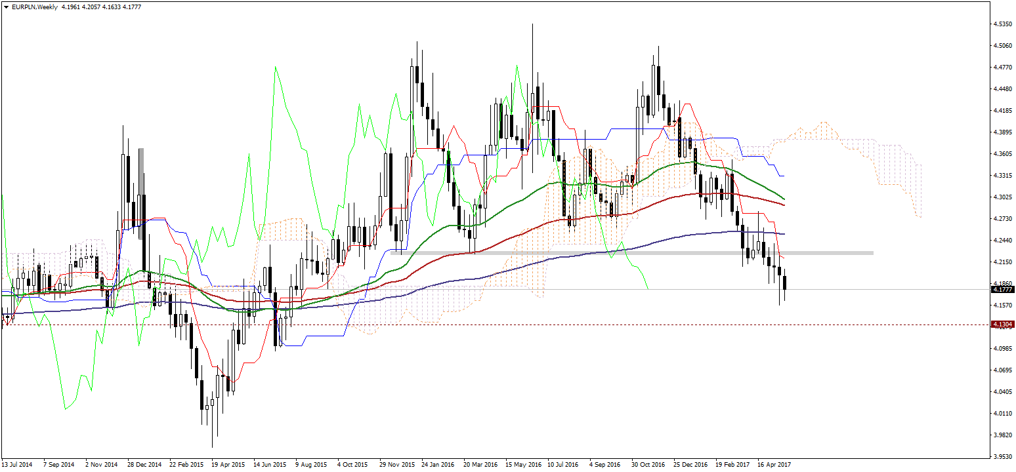
Task: Click the 4.2730 price axis label
Action: click(x=1002, y=219)
